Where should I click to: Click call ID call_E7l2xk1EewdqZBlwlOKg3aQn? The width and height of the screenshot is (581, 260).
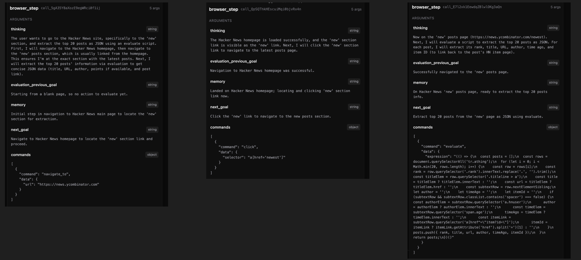click(x=472, y=7)
